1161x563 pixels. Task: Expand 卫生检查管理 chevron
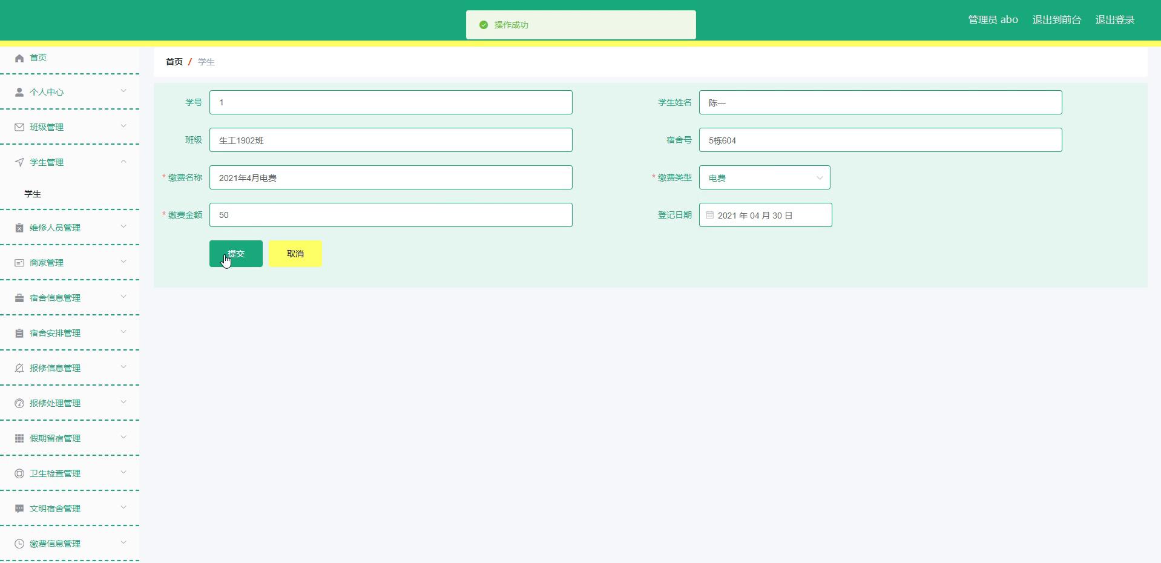point(123,472)
